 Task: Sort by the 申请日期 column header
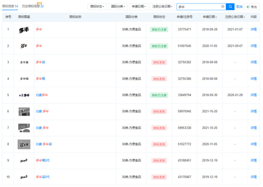pos(210,17)
